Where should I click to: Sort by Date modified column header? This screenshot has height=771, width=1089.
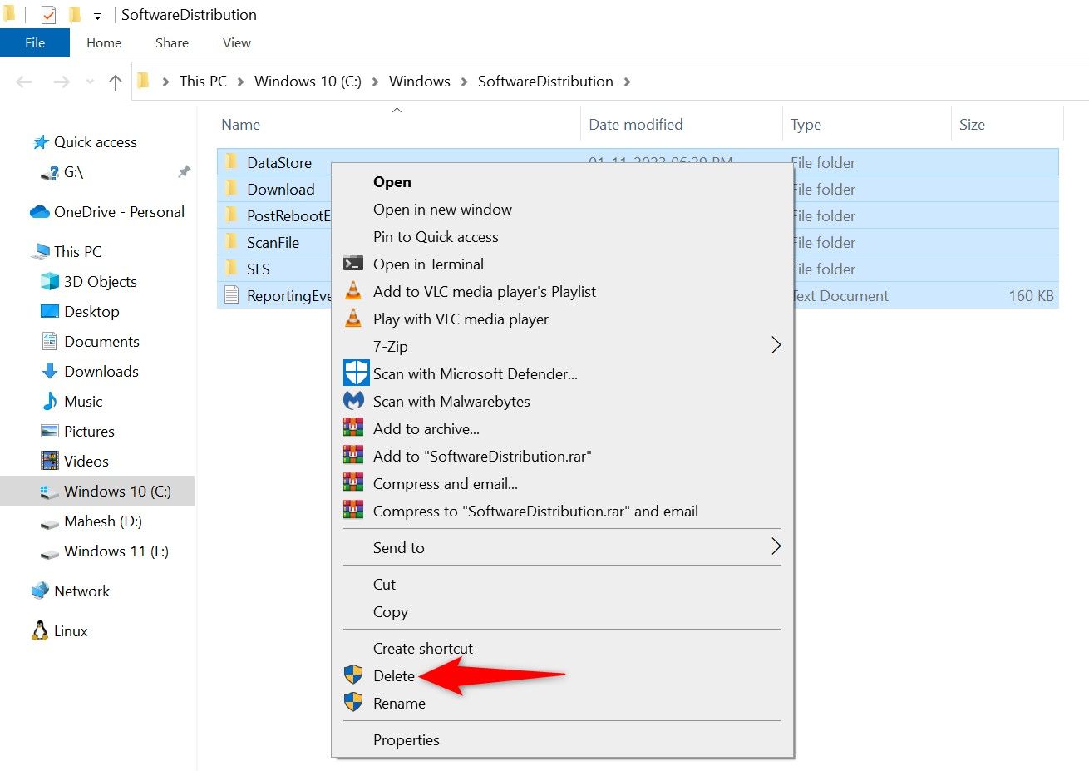(x=636, y=125)
